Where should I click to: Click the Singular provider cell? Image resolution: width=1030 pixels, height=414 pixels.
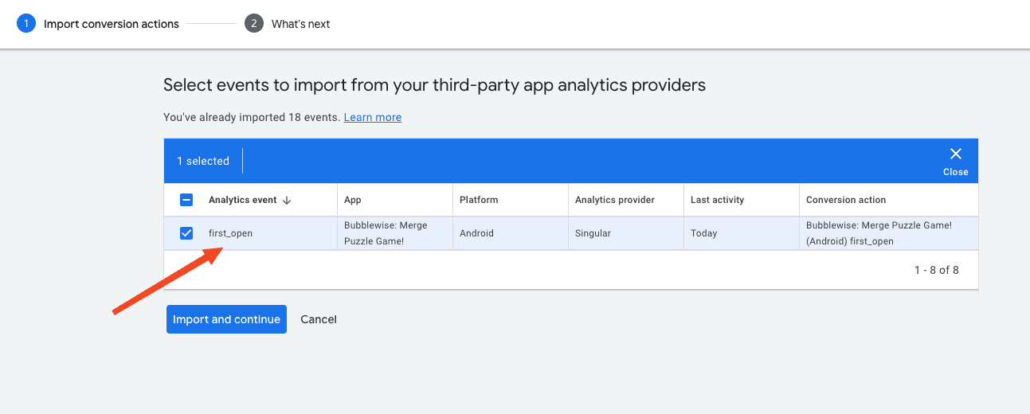tap(594, 233)
